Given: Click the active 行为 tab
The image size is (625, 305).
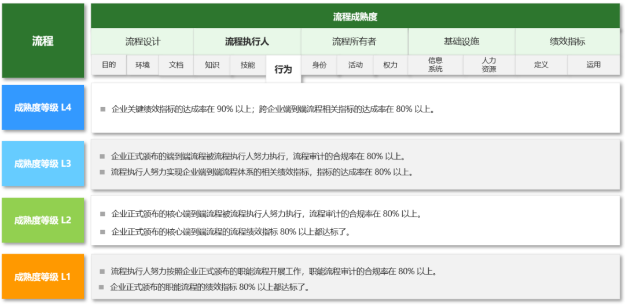Looking at the screenshot, I should 283,69.
